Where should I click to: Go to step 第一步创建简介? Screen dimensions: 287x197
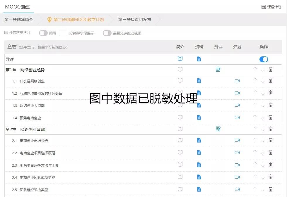click(19, 20)
